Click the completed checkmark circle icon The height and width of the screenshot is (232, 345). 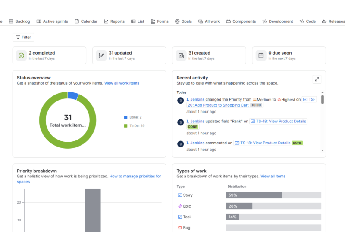point(21,55)
